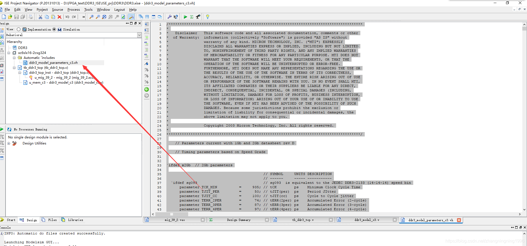Delete using the red X toolbar icon
Screen dimensions: 527x246
coord(60,17)
